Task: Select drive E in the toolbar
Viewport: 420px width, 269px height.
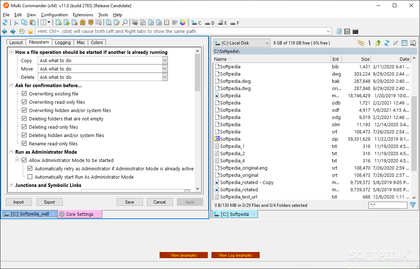Action: pos(223,23)
